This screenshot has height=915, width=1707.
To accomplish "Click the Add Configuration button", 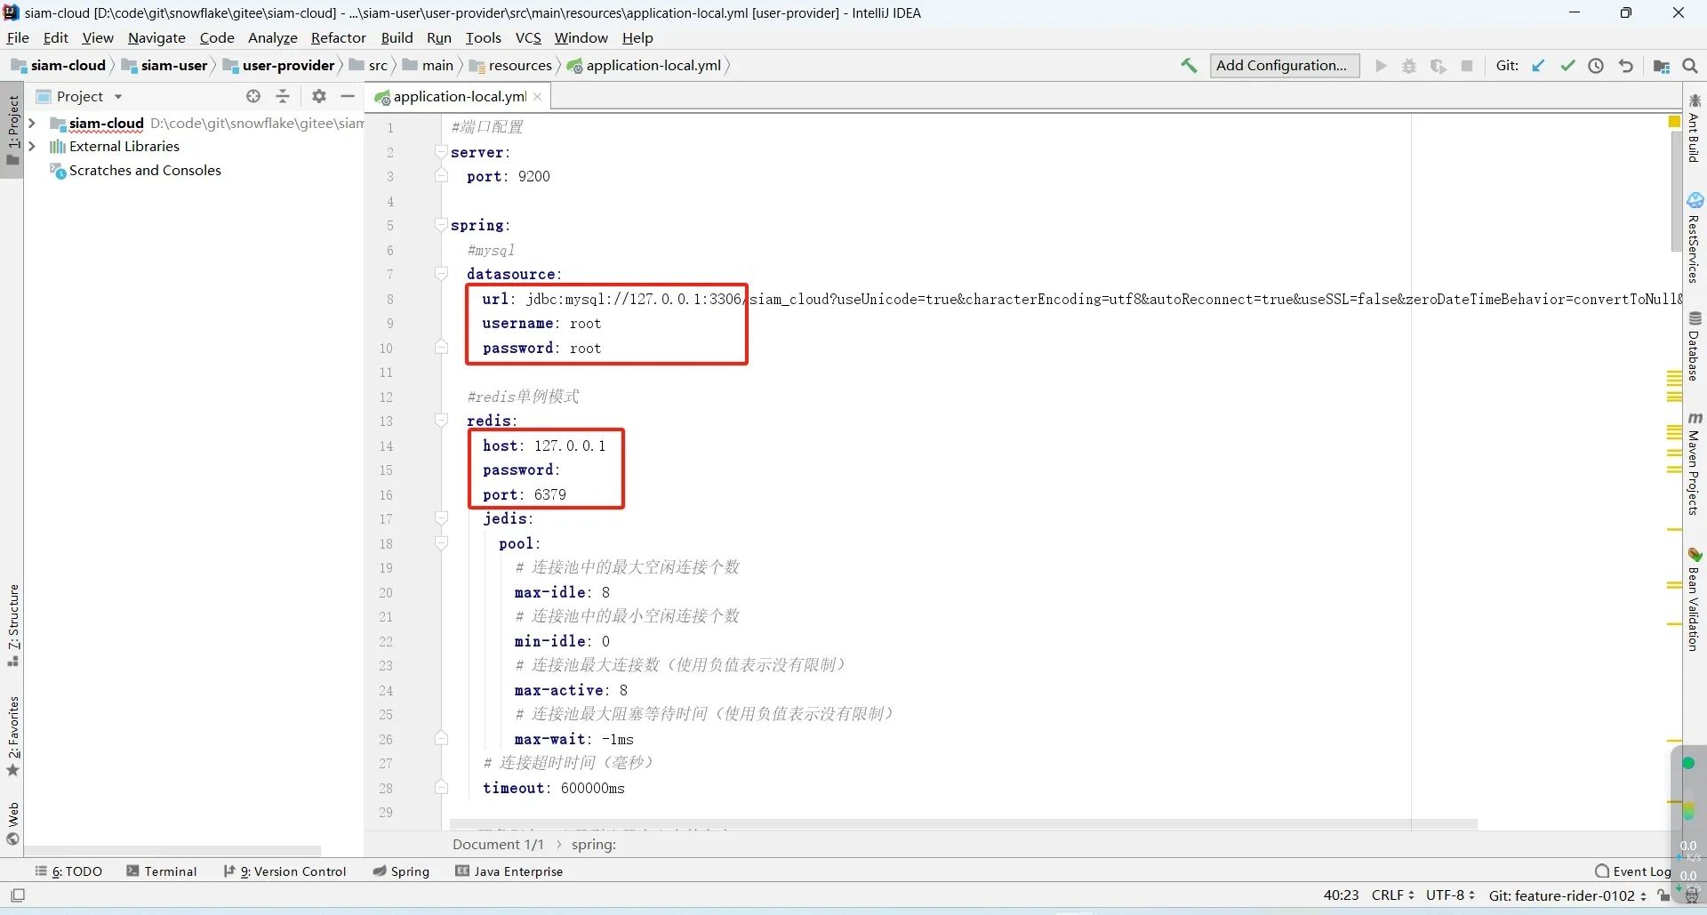I will point(1284,66).
